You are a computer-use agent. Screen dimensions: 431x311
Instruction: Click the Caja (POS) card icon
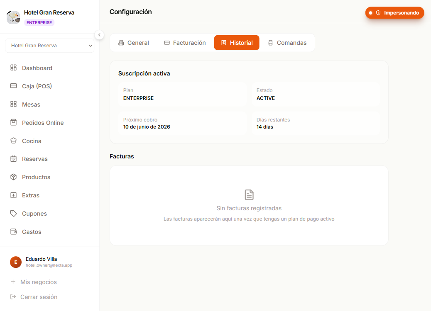[13, 86]
